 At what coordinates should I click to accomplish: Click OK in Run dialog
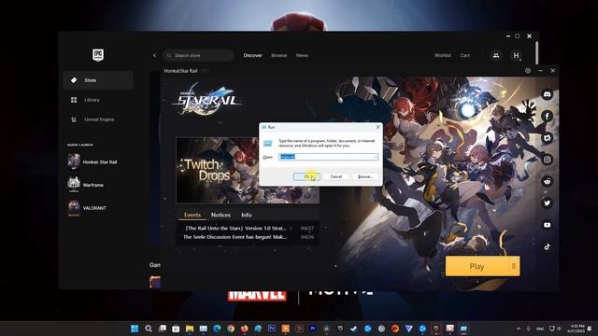(x=306, y=176)
